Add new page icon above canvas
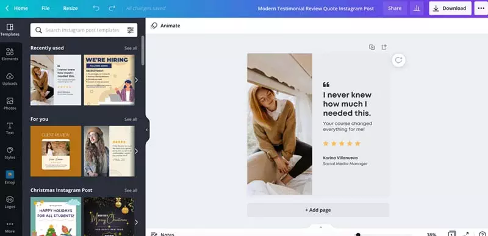The width and height of the screenshot is (488, 236). pyautogui.click(x=384, y=47)
